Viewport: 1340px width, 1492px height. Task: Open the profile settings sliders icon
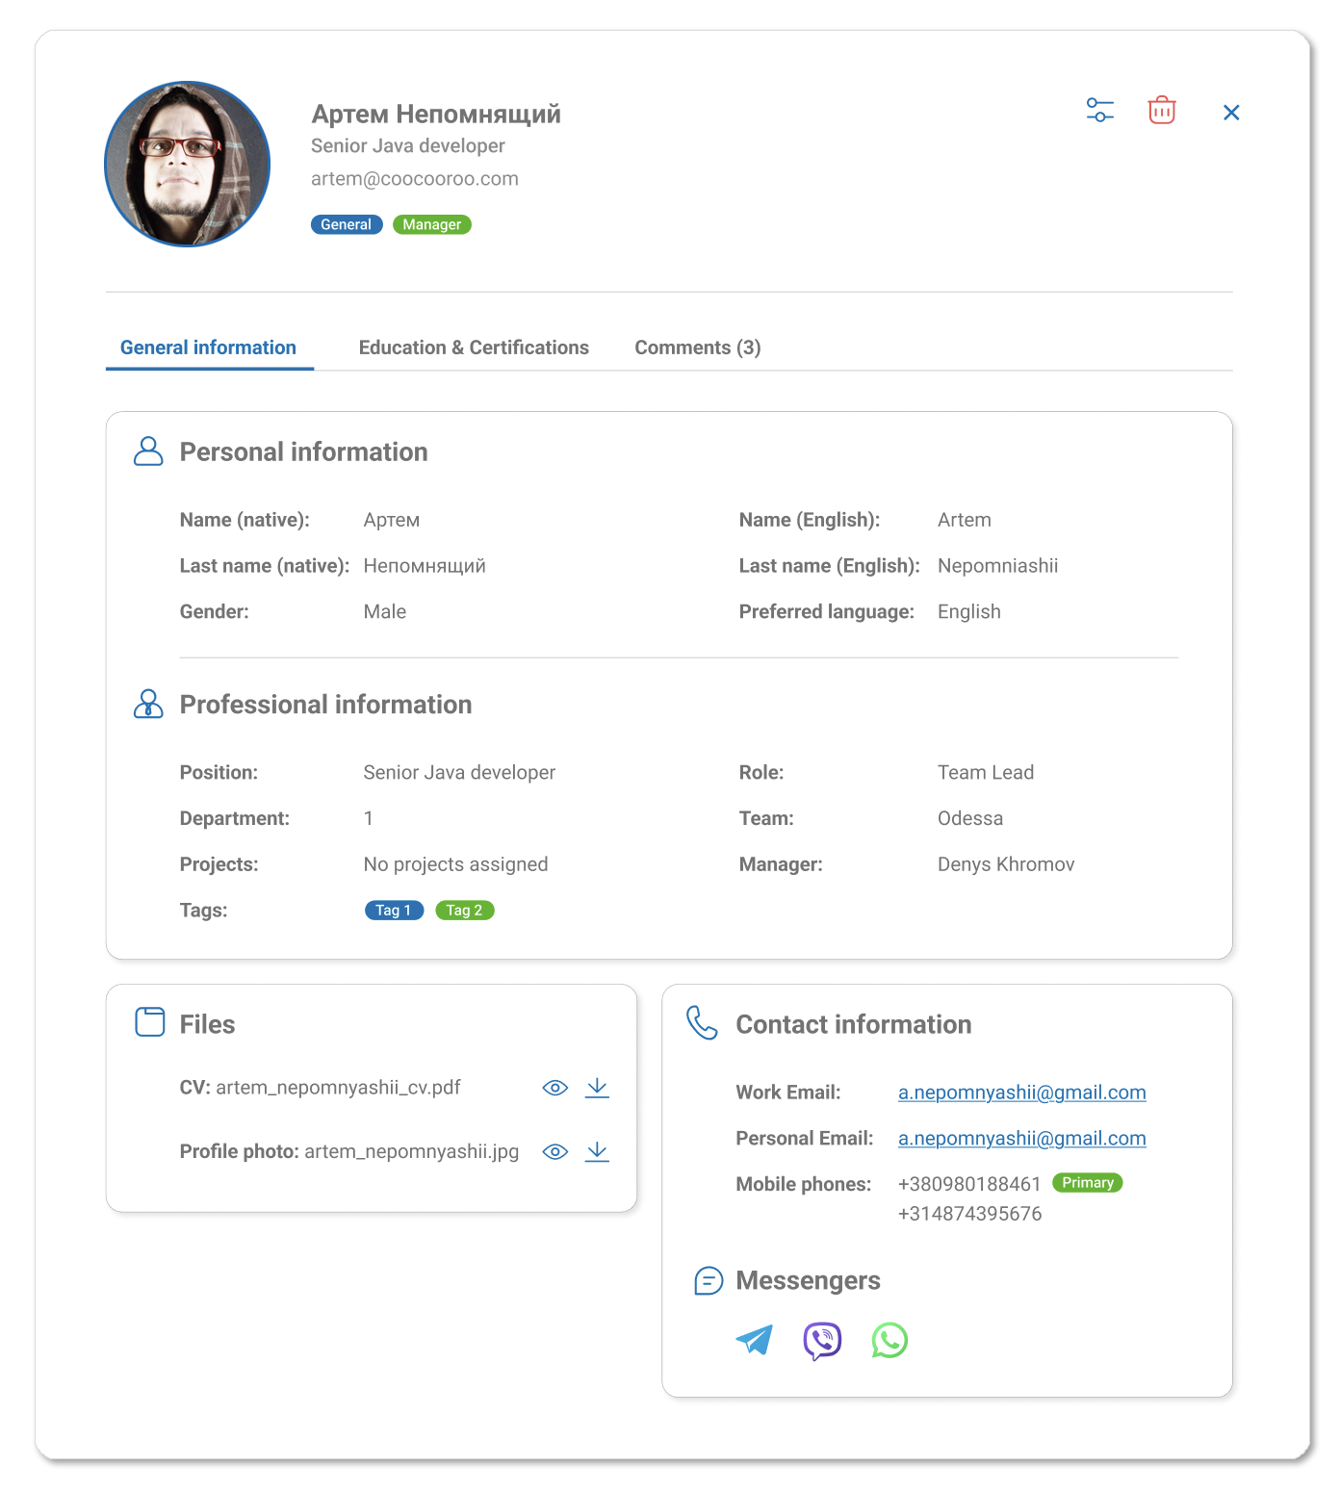click(1099, 111)
